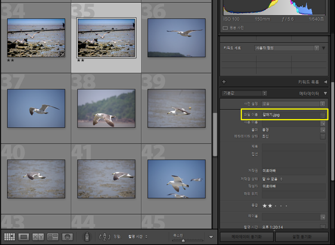Collapse the 메타데이터 panel
The width and height of the screenshot is (335, 245).
pos(325,94)
